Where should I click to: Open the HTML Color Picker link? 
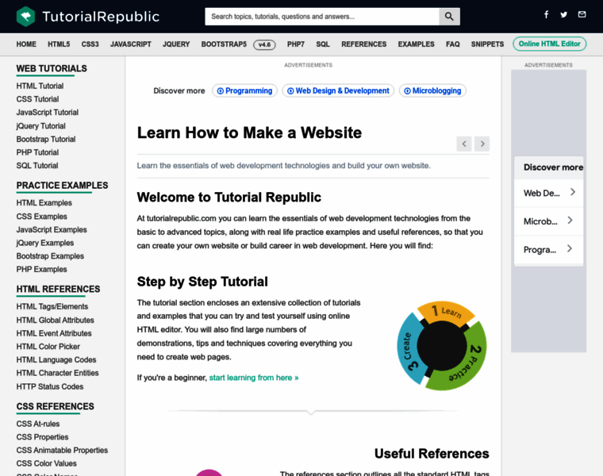tap(48, 347)
